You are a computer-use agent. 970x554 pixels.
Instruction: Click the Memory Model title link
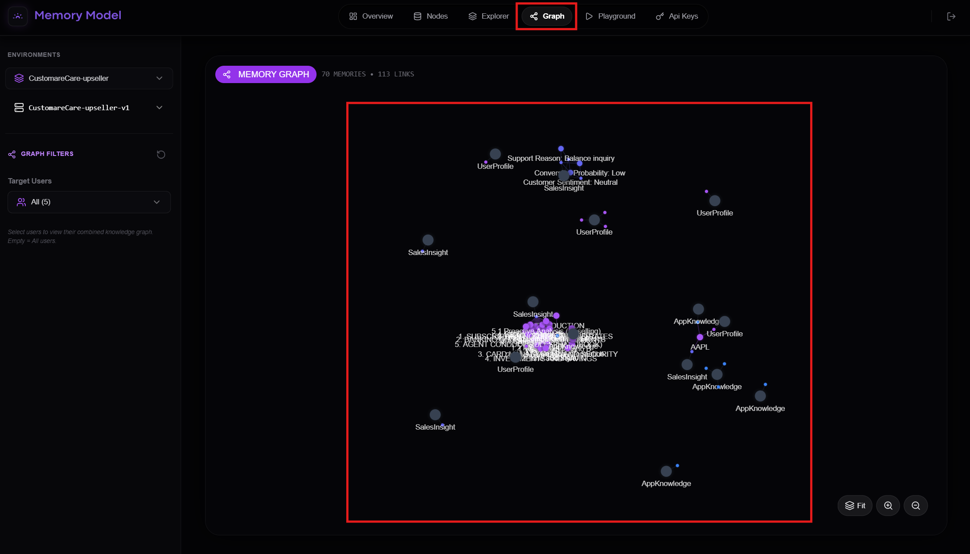tap(78, 16)
